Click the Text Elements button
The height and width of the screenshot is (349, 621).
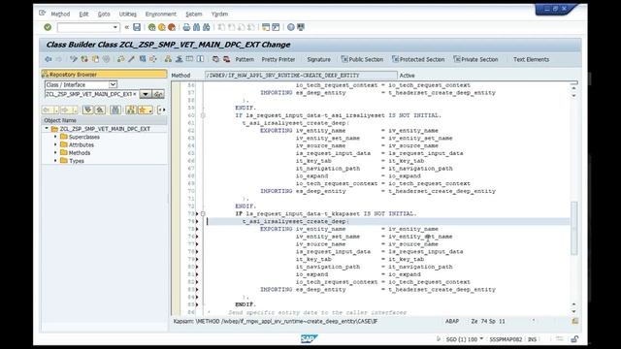tap(531, 59)
